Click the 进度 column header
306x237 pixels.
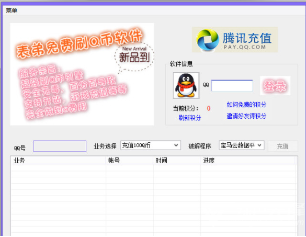point(248,161)
